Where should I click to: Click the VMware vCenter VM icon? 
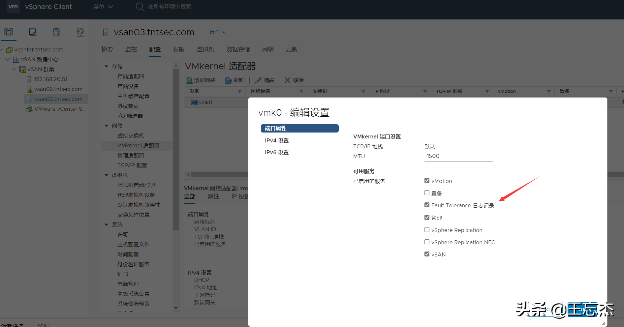29,109
